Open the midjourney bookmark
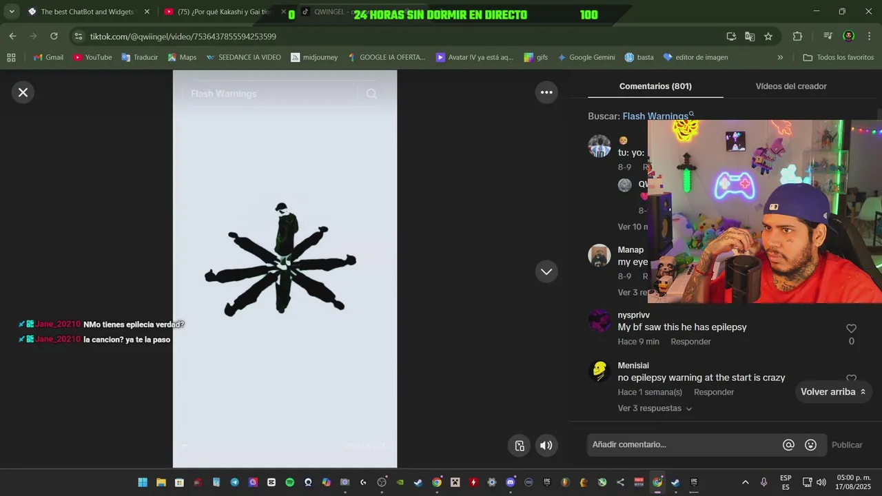Screen dimensions: 882x496 (314, 57)
